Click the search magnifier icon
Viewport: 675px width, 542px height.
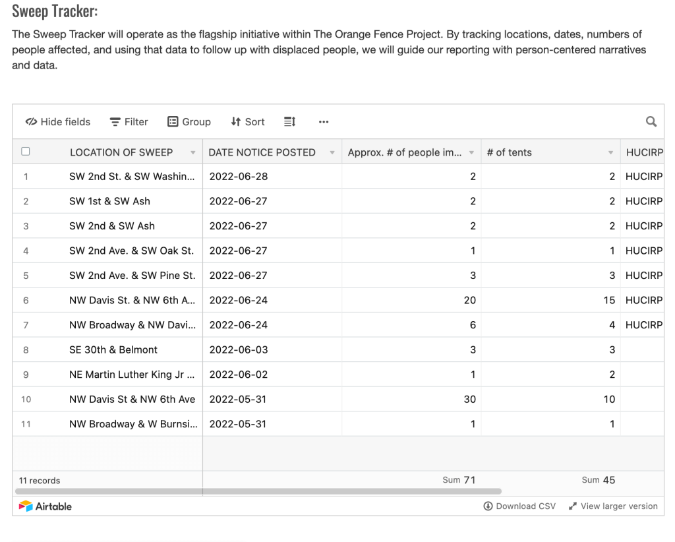[651, 122]
